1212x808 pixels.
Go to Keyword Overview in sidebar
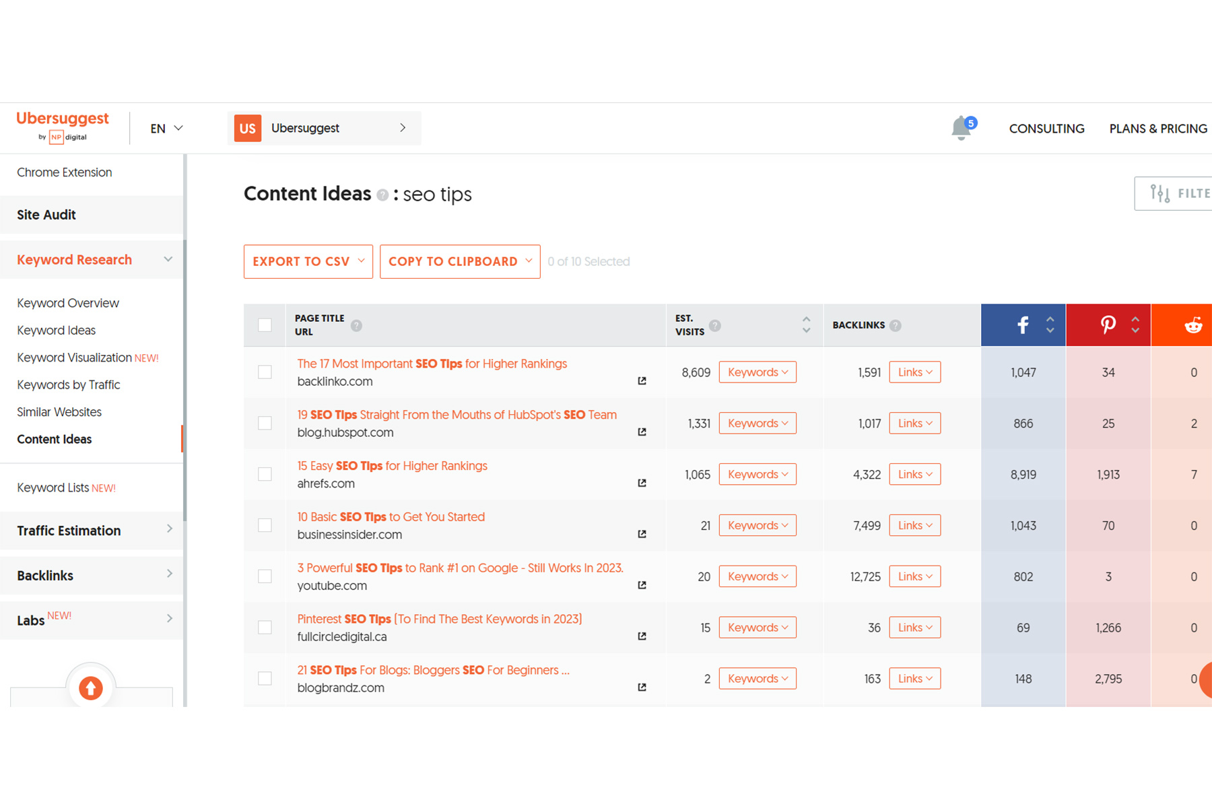pos(68,303)
